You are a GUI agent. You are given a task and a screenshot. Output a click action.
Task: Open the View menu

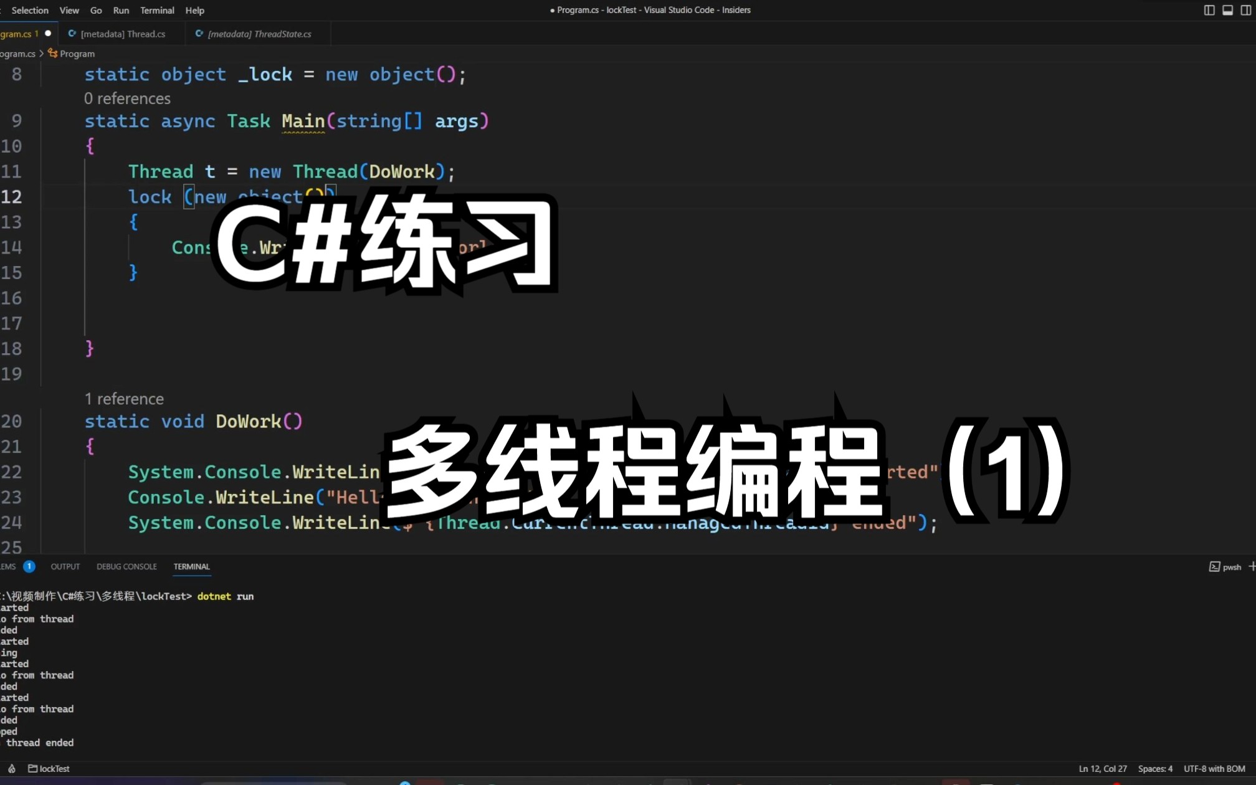(x=69, y=10)
